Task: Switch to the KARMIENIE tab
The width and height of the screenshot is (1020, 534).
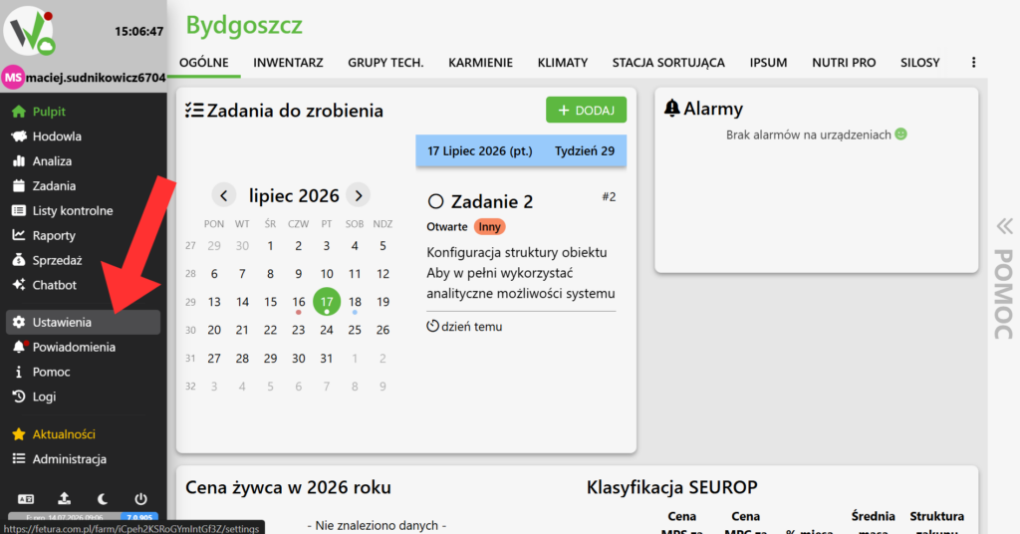Action: pyautogui.click(x=480, y=63)
